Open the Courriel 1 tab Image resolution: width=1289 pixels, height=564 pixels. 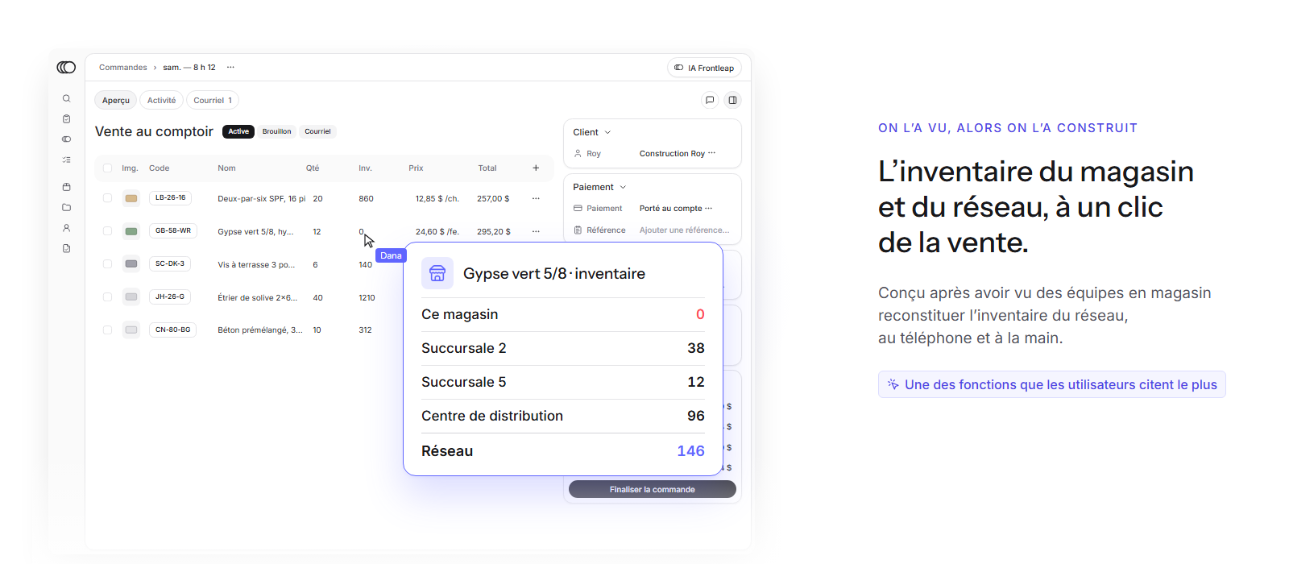pyautogui.click(x=213, y=100)
